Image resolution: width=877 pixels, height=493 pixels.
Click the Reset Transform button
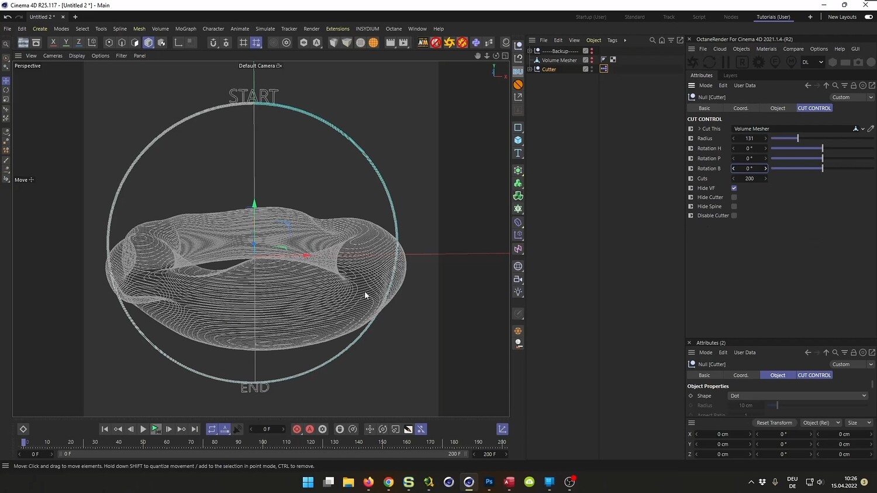(774, 423)
